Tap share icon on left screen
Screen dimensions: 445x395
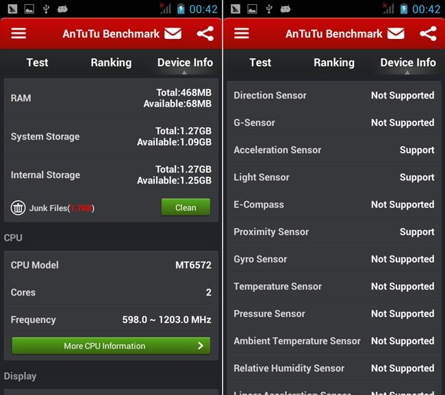pyautogui.click(x=205, y=34)
